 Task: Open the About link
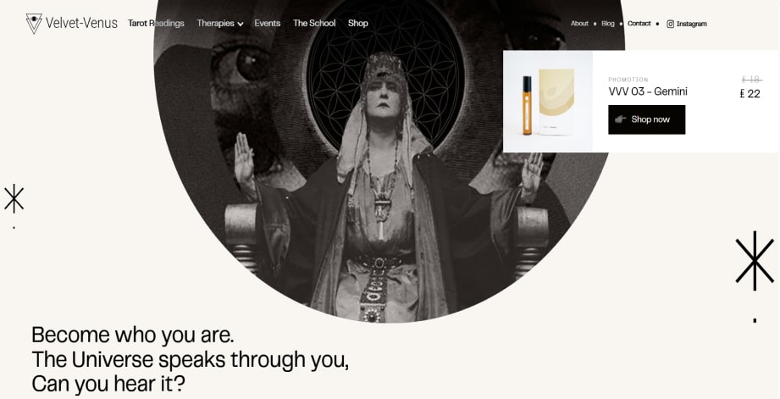coord(579,24)
